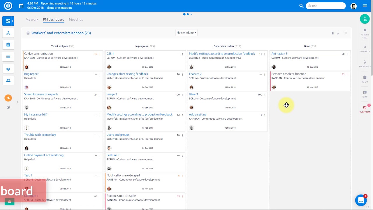This screenshot has width=373, height=210.
Task: Click the Notifications are delayed card title
Action: [x=123, y=175]
